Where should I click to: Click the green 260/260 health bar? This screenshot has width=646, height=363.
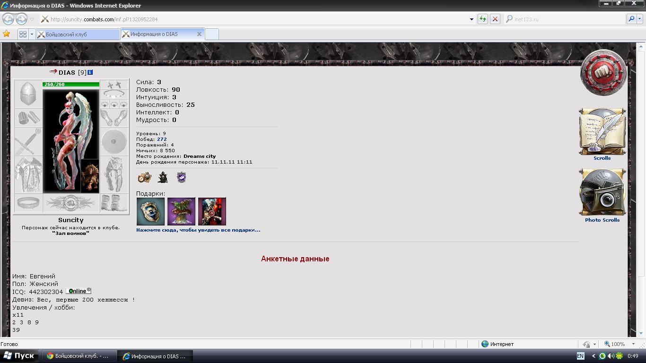pyautogui.click(x=71, y=84)
